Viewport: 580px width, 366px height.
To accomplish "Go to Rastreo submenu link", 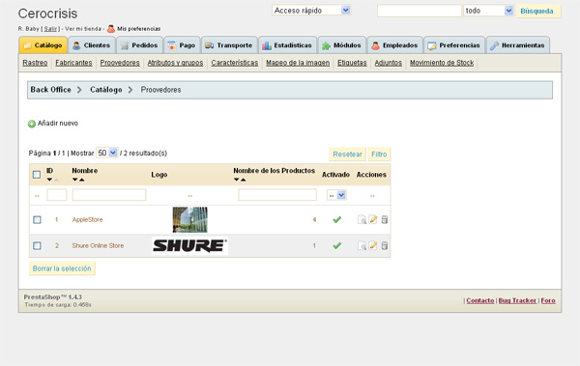I will 35,63.
